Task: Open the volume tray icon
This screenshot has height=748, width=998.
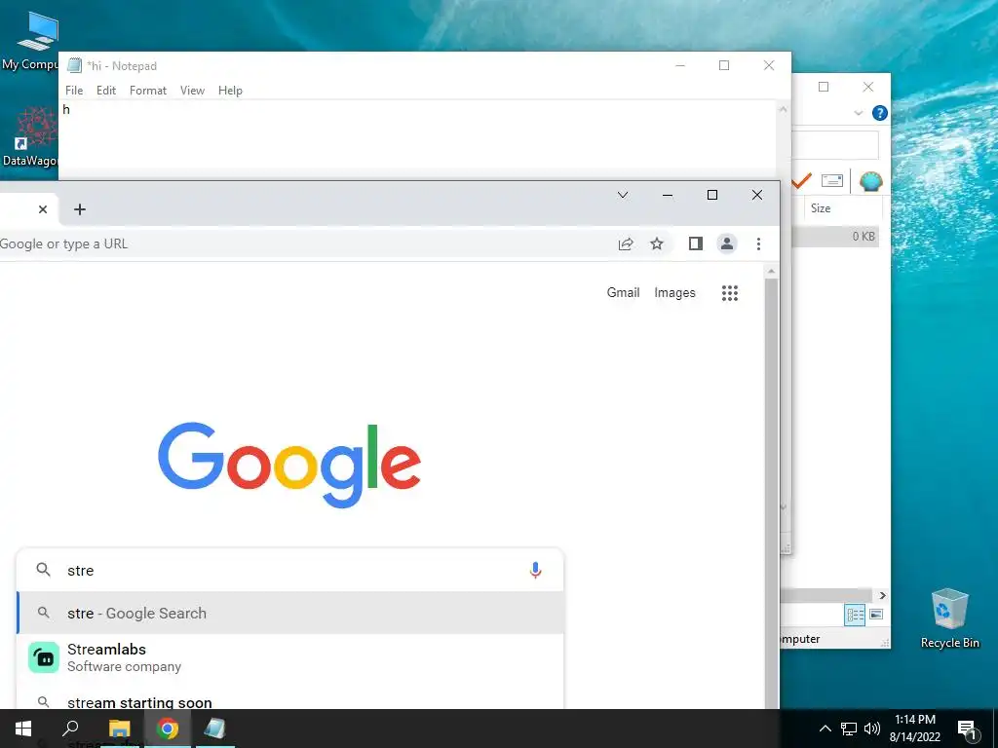Action: pyautogui.click(x=872, y=729)
